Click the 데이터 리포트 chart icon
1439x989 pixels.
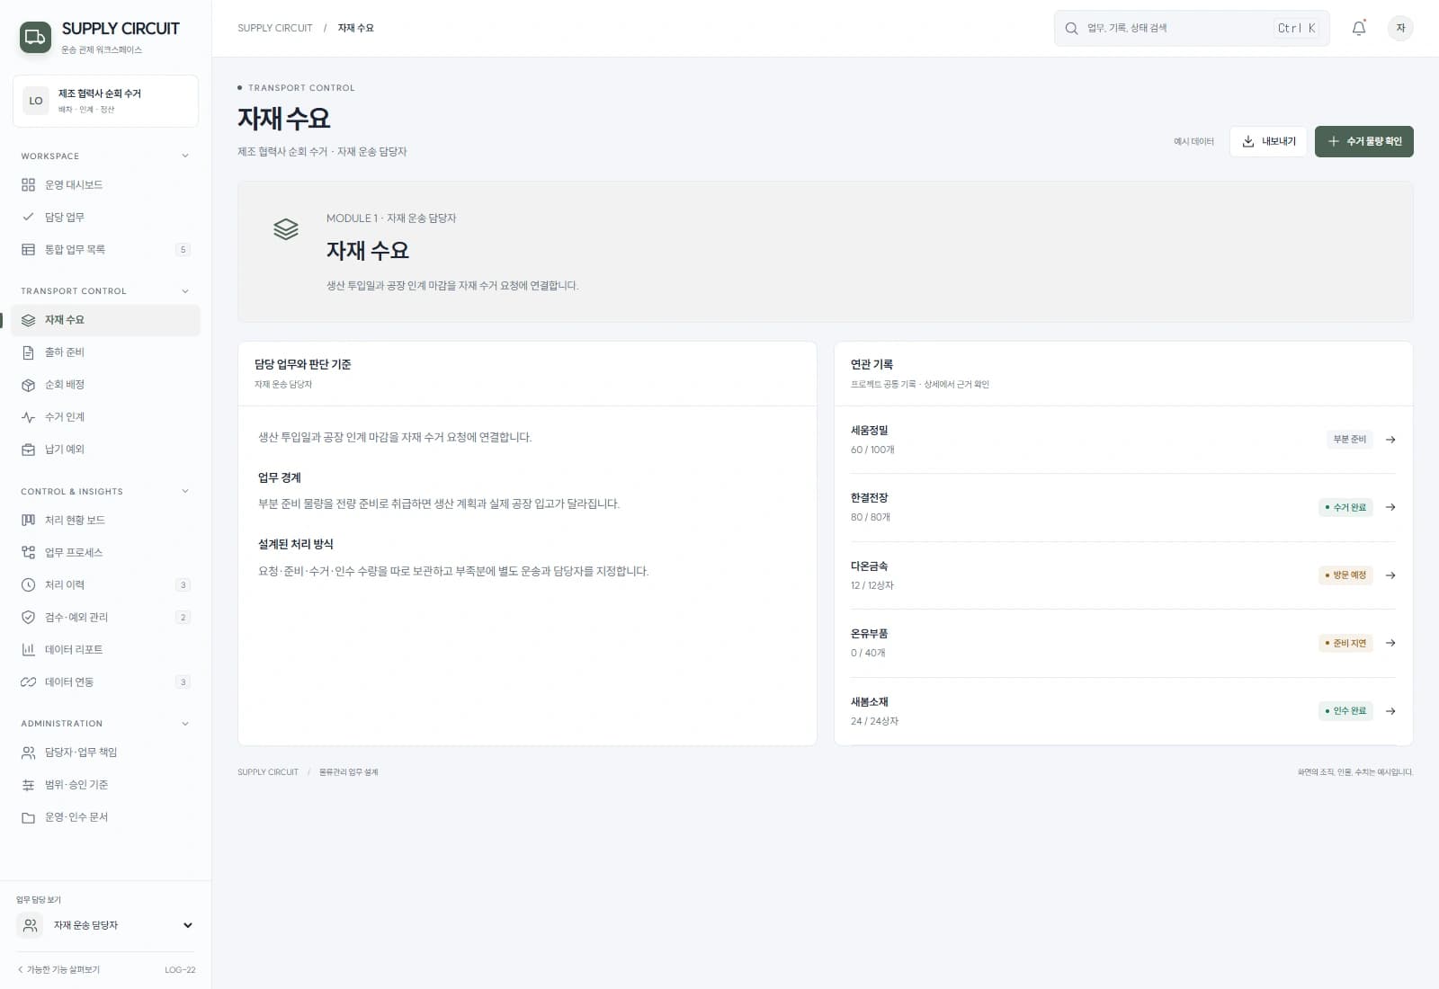(x=28, y=650)
